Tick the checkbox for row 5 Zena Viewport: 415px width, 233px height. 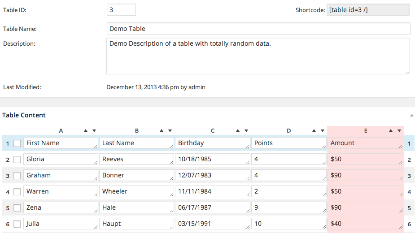click(x=17, y=208)
